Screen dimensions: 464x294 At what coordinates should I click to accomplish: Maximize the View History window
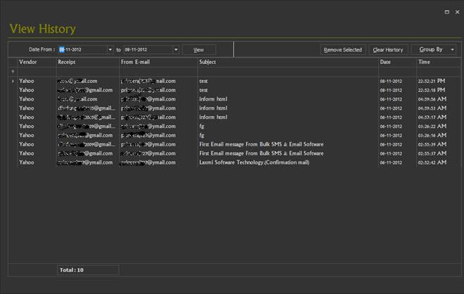(x=447, y=12)
